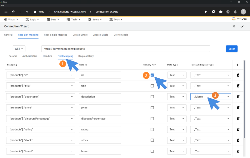Open the Request Body sub-tab
The height and width of the screenshot is (158, 250).
86,56
